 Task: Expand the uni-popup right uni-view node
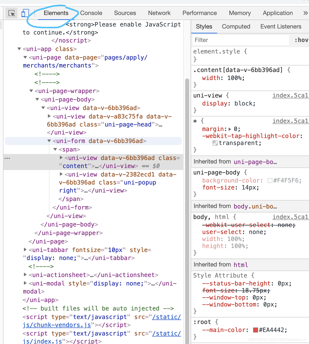pyautogui.click(x=61, y=174)
